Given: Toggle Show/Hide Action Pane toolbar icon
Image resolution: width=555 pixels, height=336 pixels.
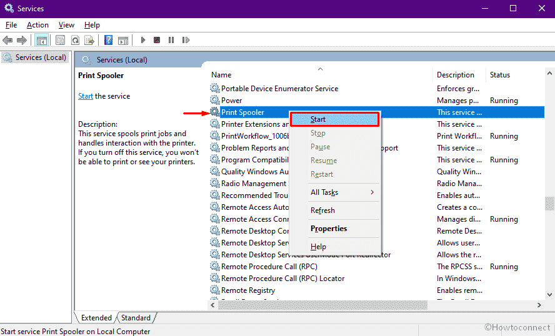Looking at the screenshot, I should pos(123,41).
